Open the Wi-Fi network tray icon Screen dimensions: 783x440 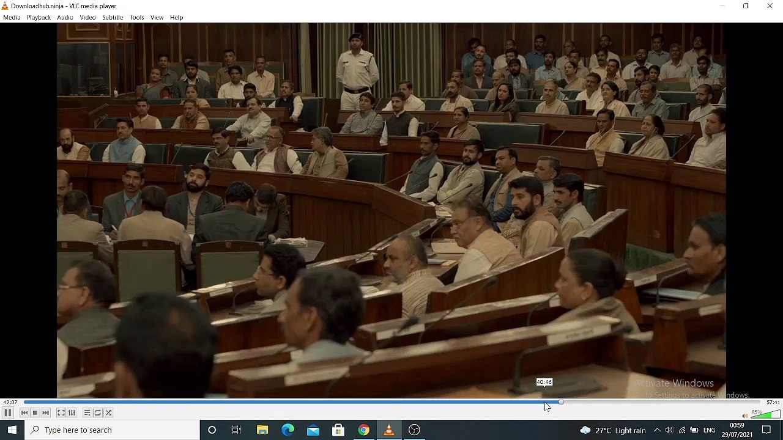point(682,430)
